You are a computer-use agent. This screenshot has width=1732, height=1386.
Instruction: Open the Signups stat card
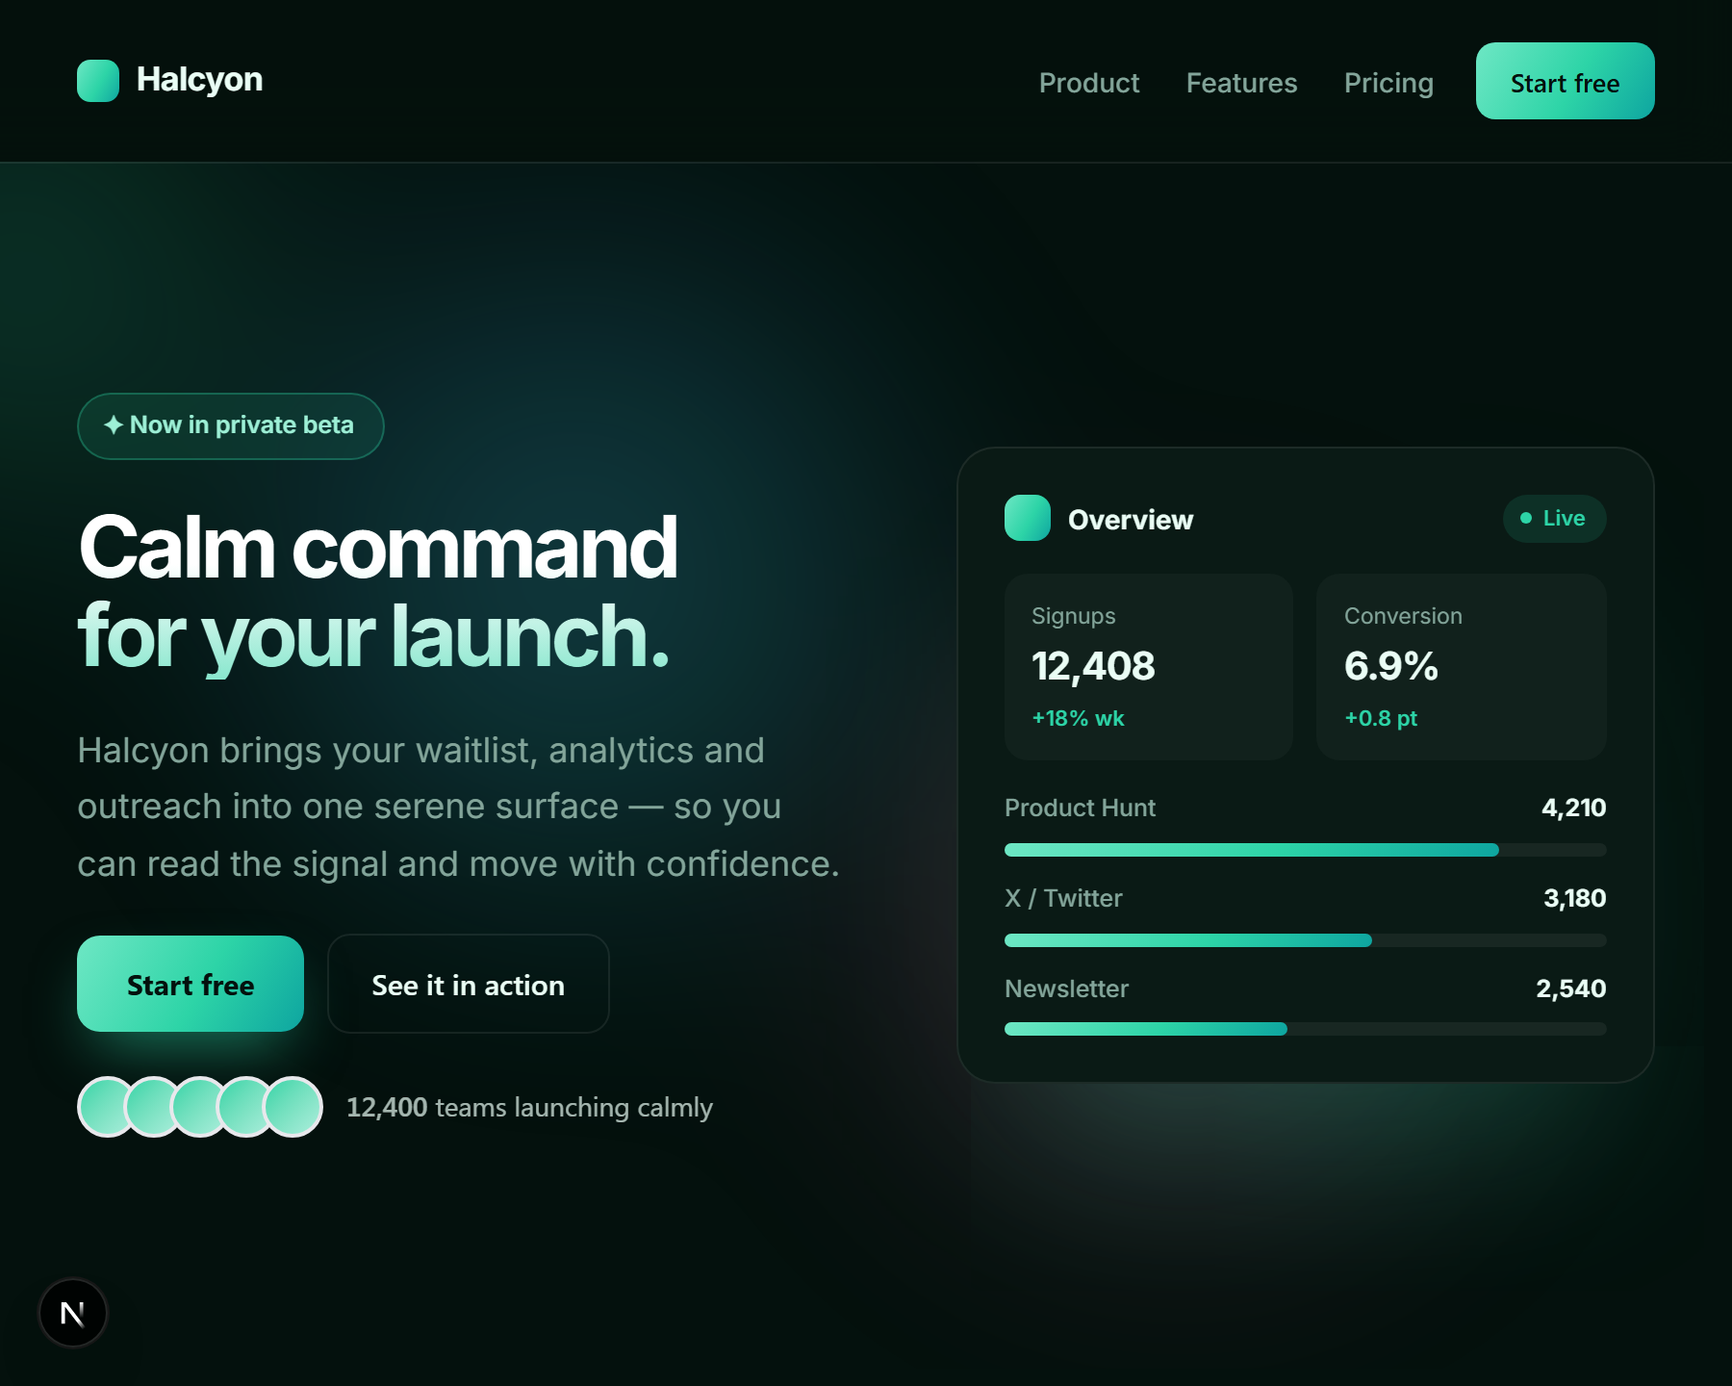coord(1149,667)
